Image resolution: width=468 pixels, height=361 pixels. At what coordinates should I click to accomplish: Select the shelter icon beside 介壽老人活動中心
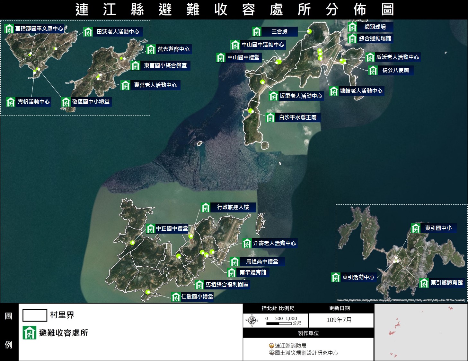(247, 243)
